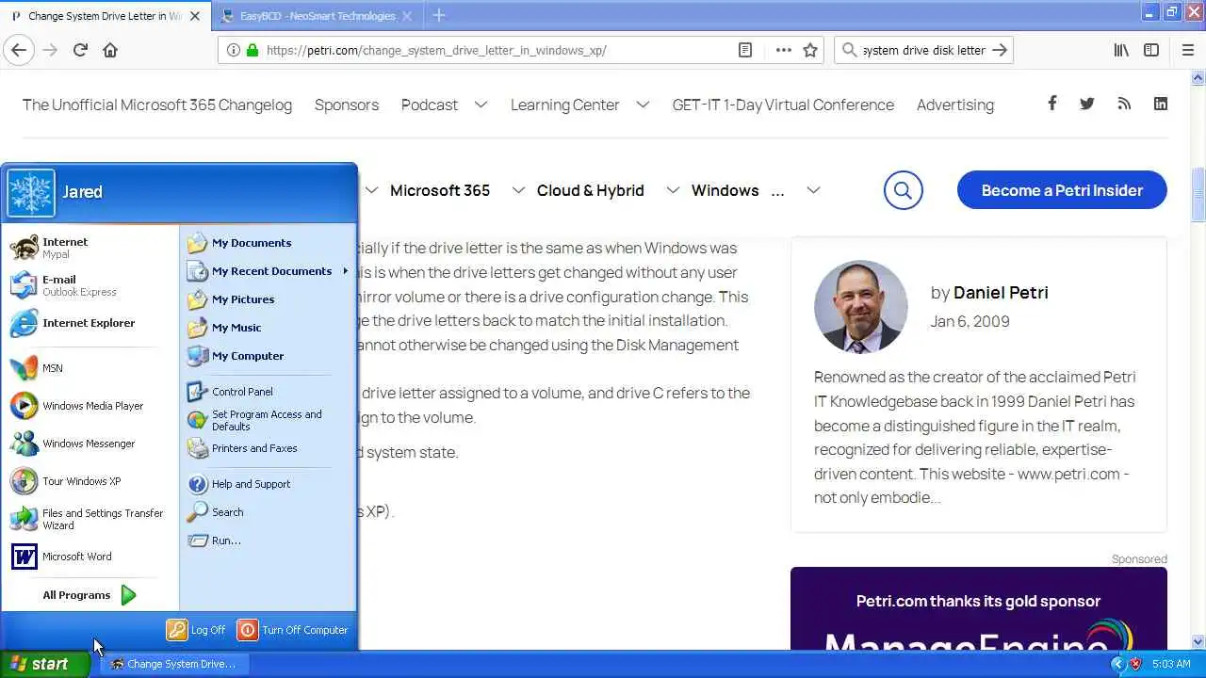The height and width of the screenshot is (678, 1206).
Task: Open Set Program Access and Defaults
Action: (268, 420)
